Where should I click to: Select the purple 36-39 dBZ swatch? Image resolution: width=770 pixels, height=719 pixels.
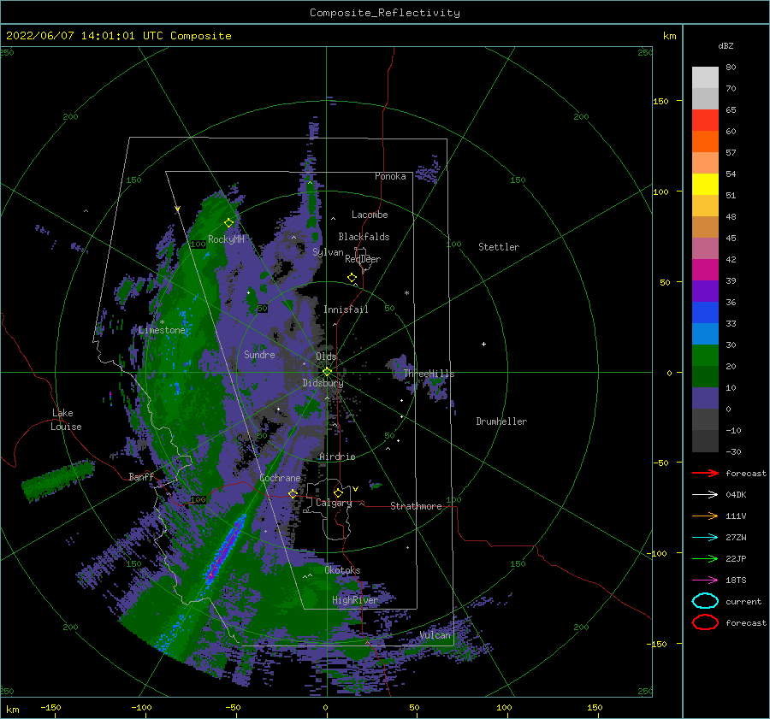coord(705,291)
